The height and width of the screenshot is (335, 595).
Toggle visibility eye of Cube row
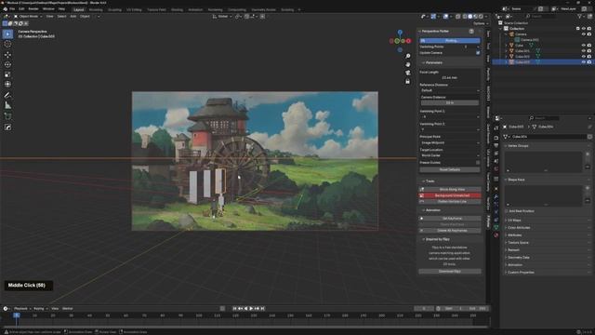[583, 46]
